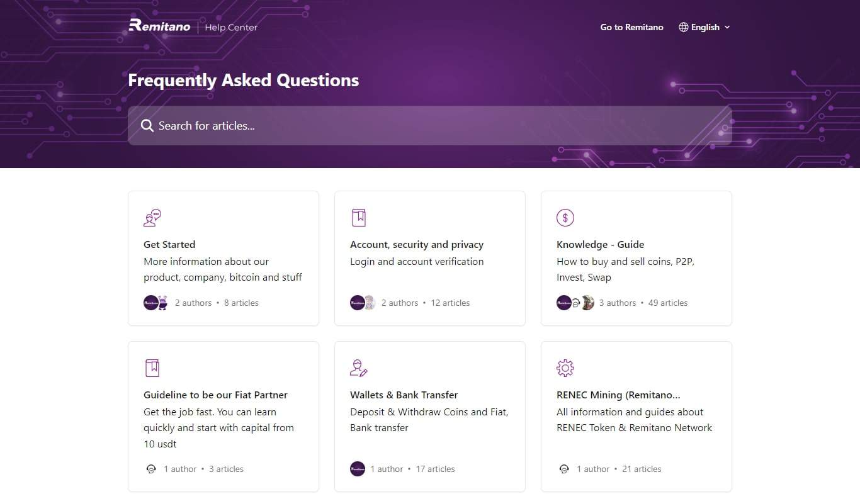
Task: Click the magnifier search icon
Action: point(147,126)
